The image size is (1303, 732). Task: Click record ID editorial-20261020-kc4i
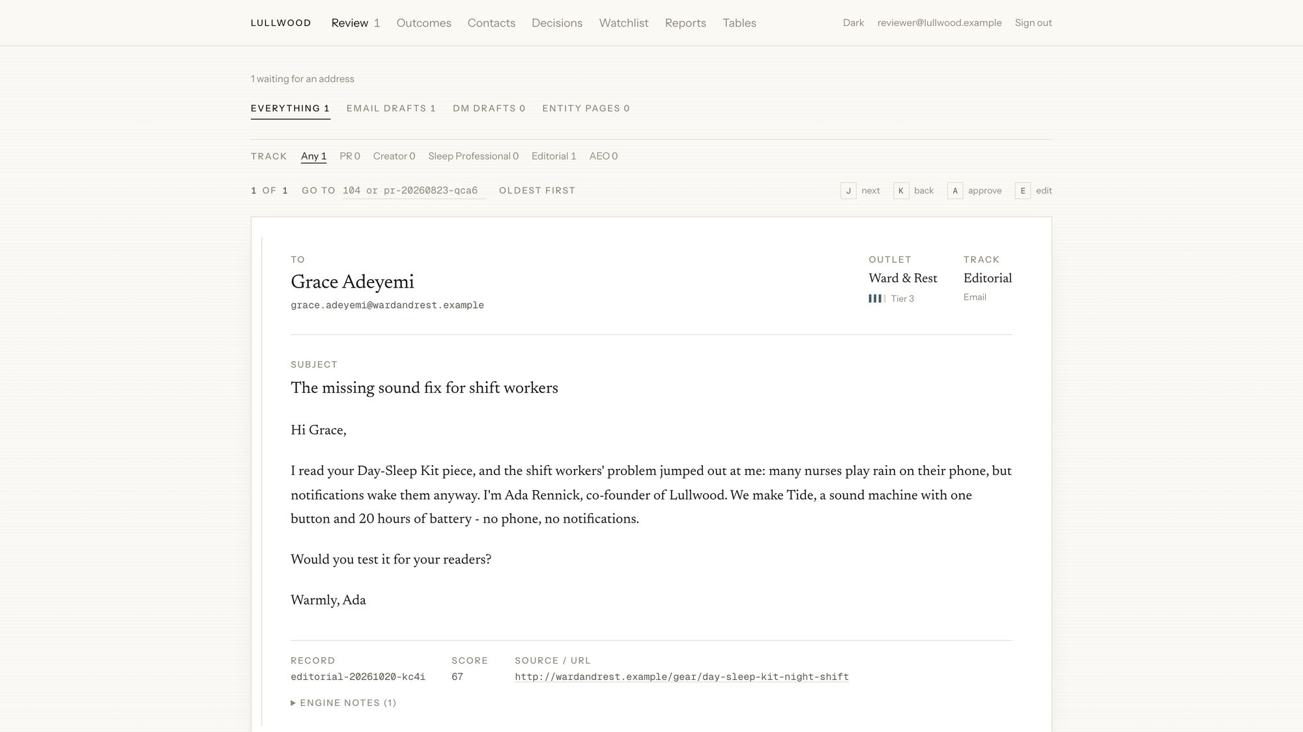click(x=358, y=677)
